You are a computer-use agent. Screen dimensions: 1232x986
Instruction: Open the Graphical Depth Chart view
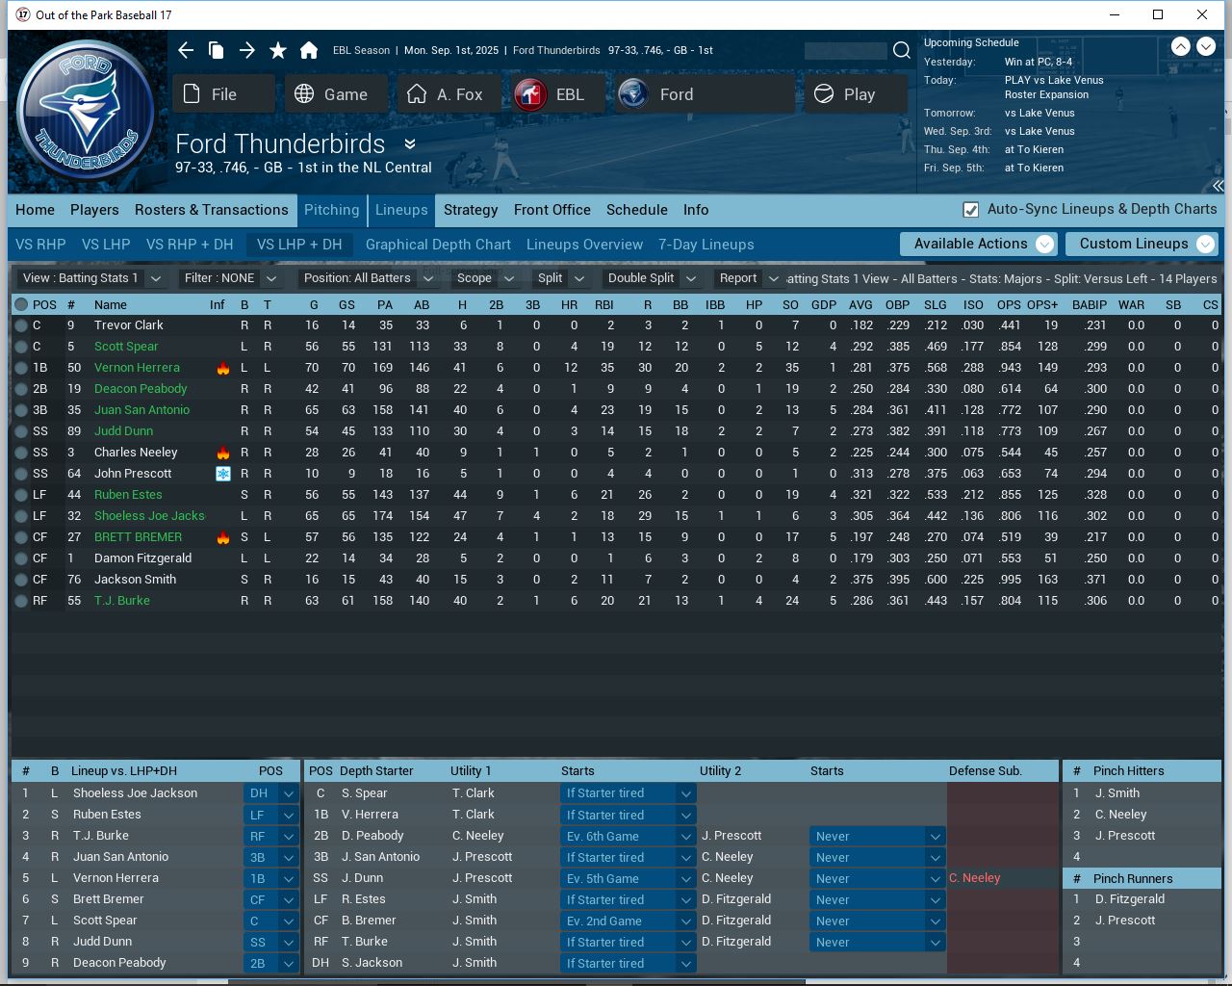coord(438,245)
